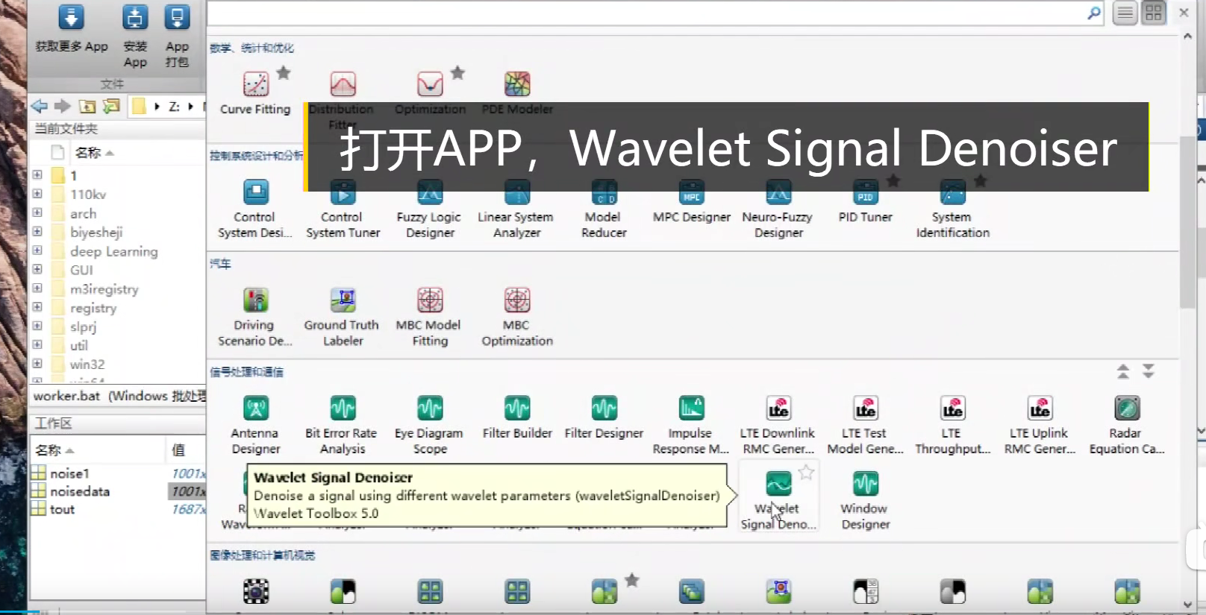Screen dimensions: 1206x615
Task: Launch Ground Truth Labeler
Action: 343,317
